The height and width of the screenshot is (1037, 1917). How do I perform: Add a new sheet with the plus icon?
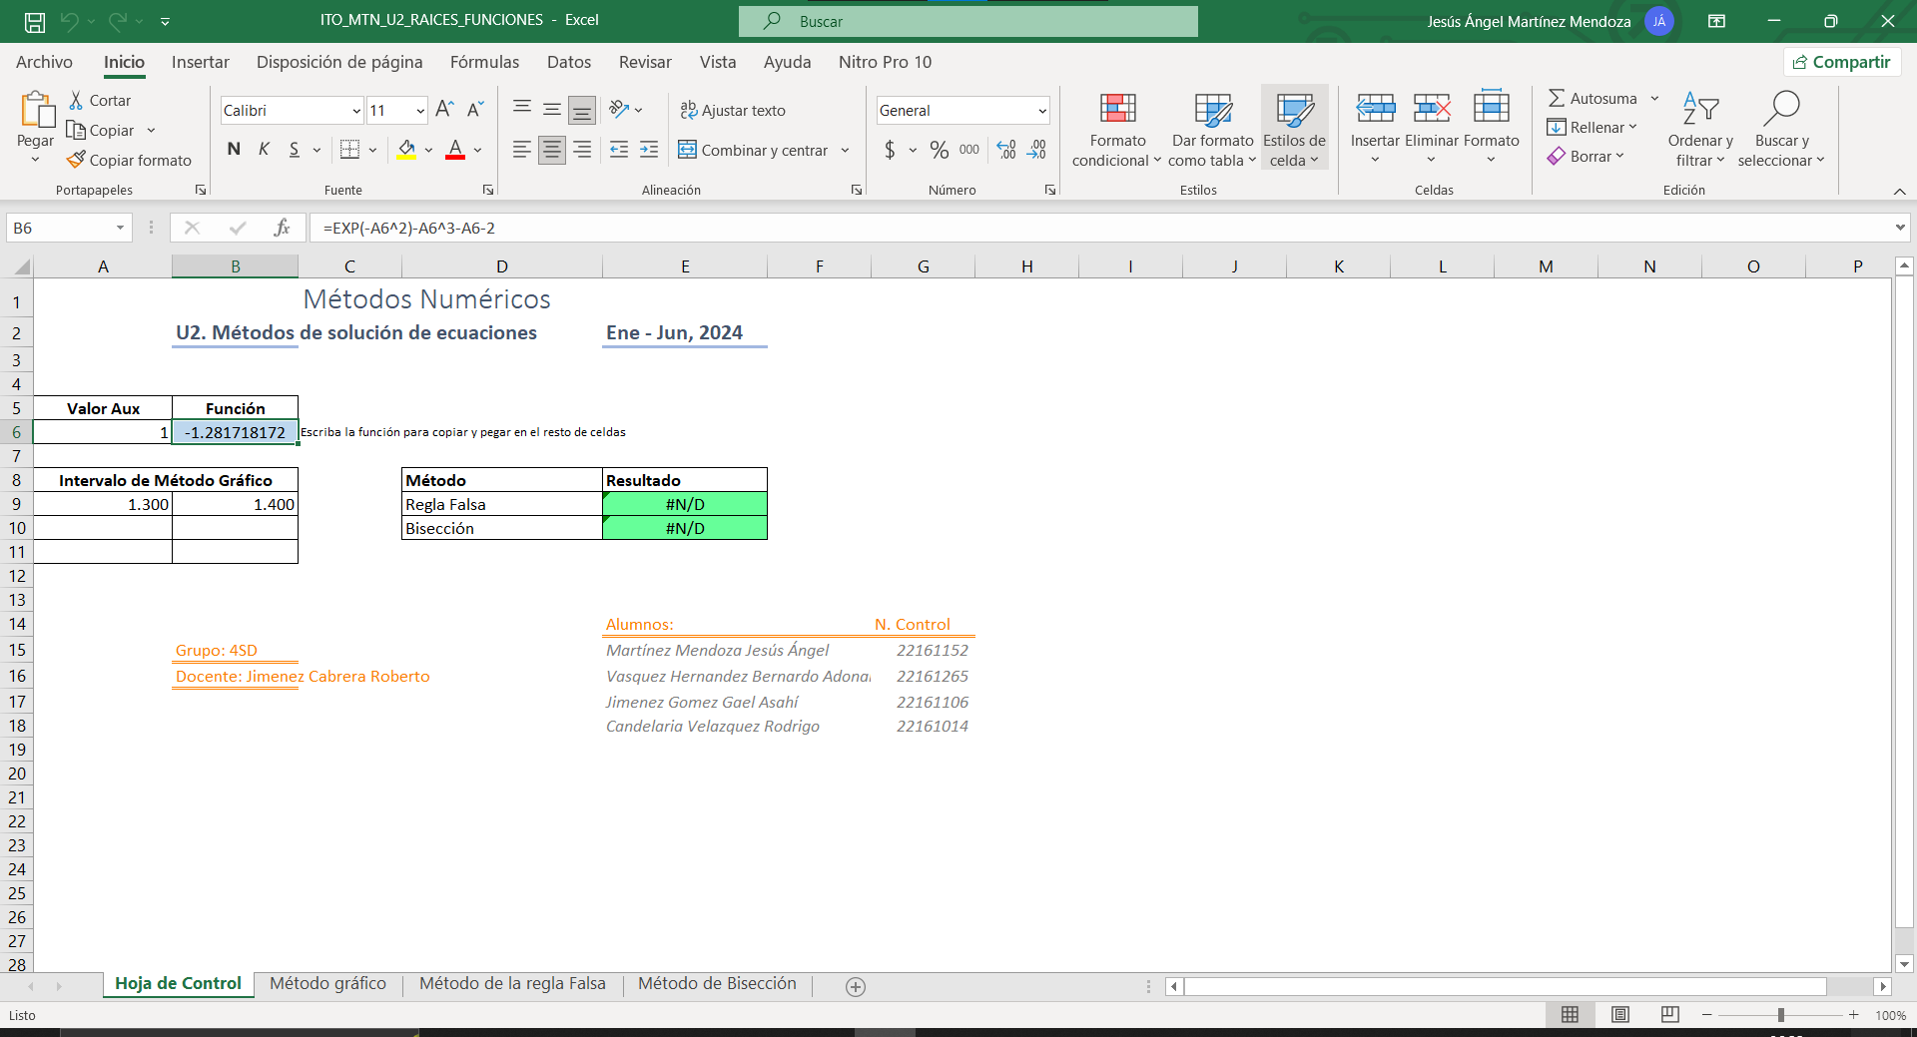(856, 986)
